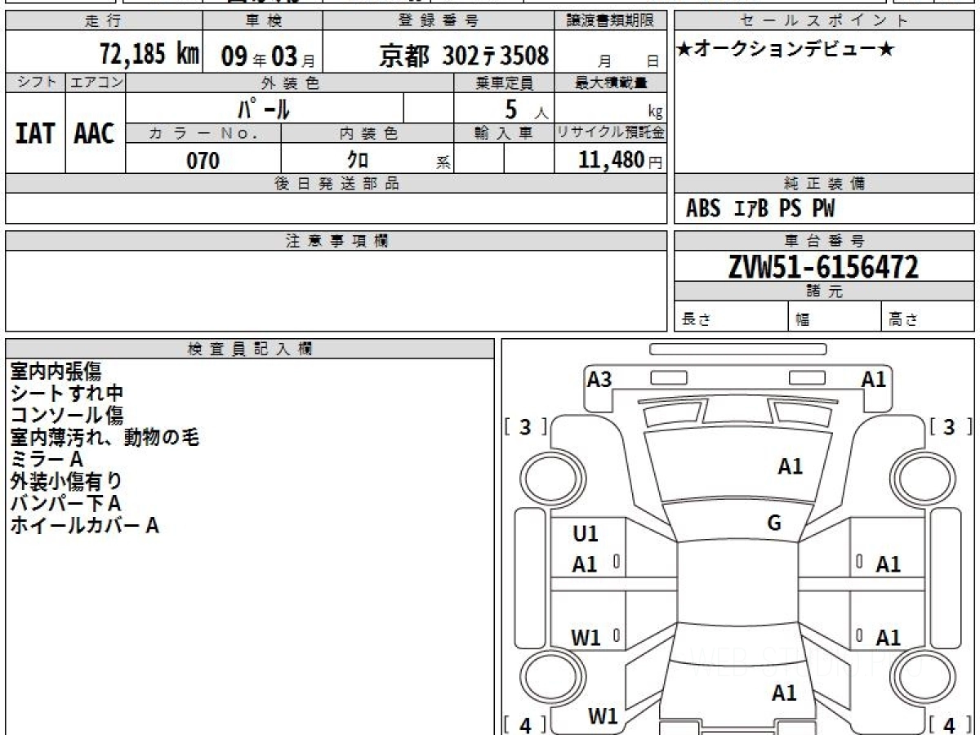
Task: Select the inspector note 外装小傷有り
Action: point(66,482)
